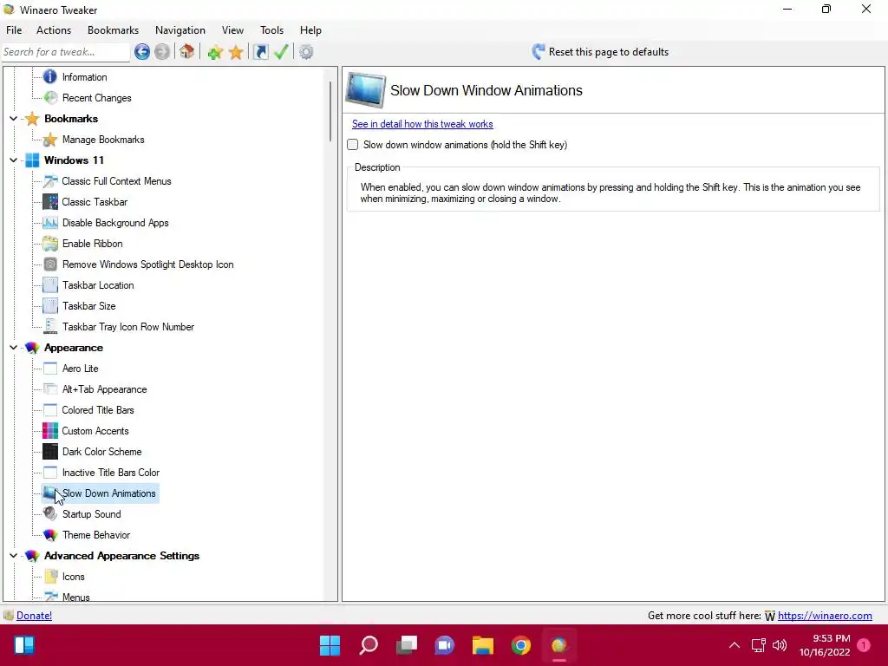Click the Classic Taskbar icon
The image size is (888, 666).
pos(50,201)
